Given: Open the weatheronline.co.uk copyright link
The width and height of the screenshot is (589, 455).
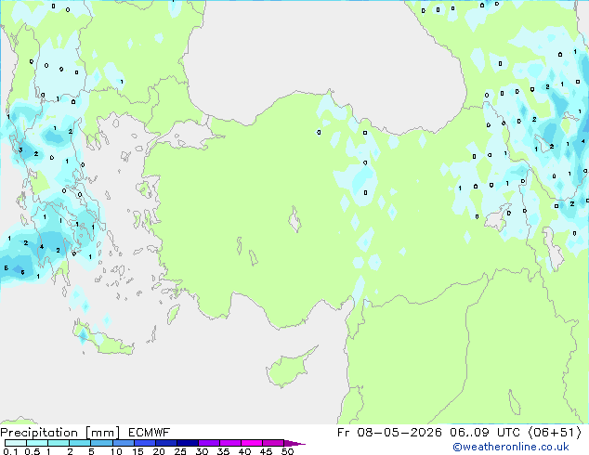Looking at the screenshot, I should [x=511, y=447].
